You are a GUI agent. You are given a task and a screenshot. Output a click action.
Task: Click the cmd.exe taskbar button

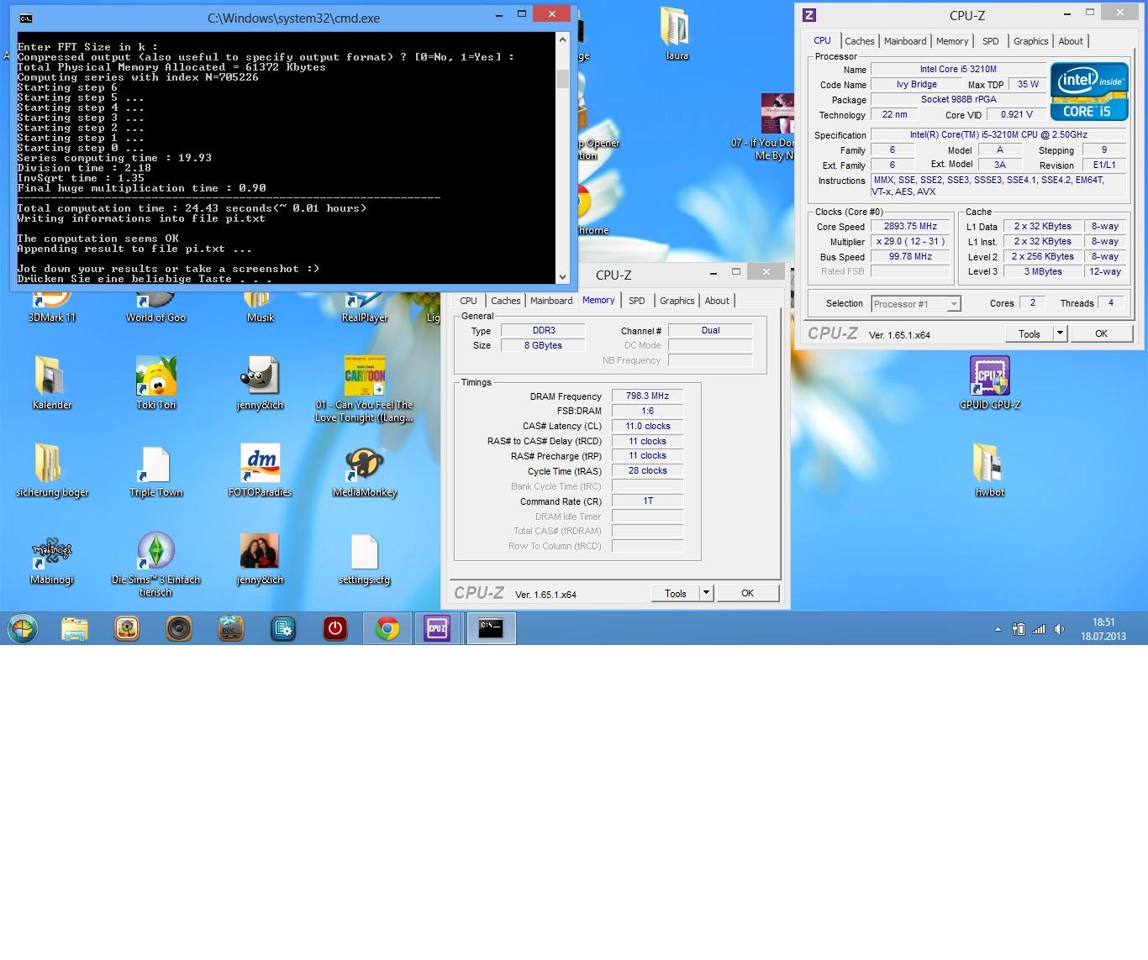[491, 628]
